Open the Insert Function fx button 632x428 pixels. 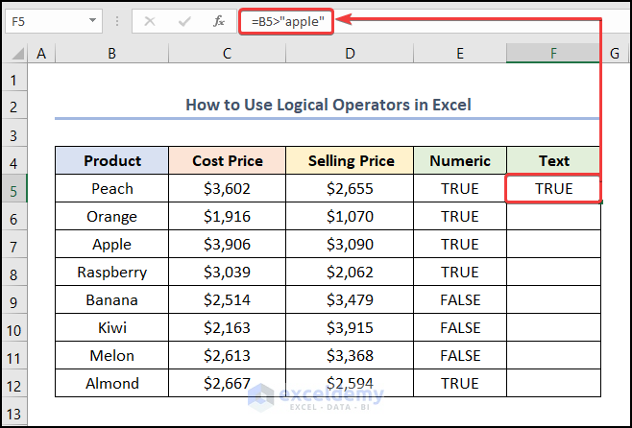[x=218, y=20]
